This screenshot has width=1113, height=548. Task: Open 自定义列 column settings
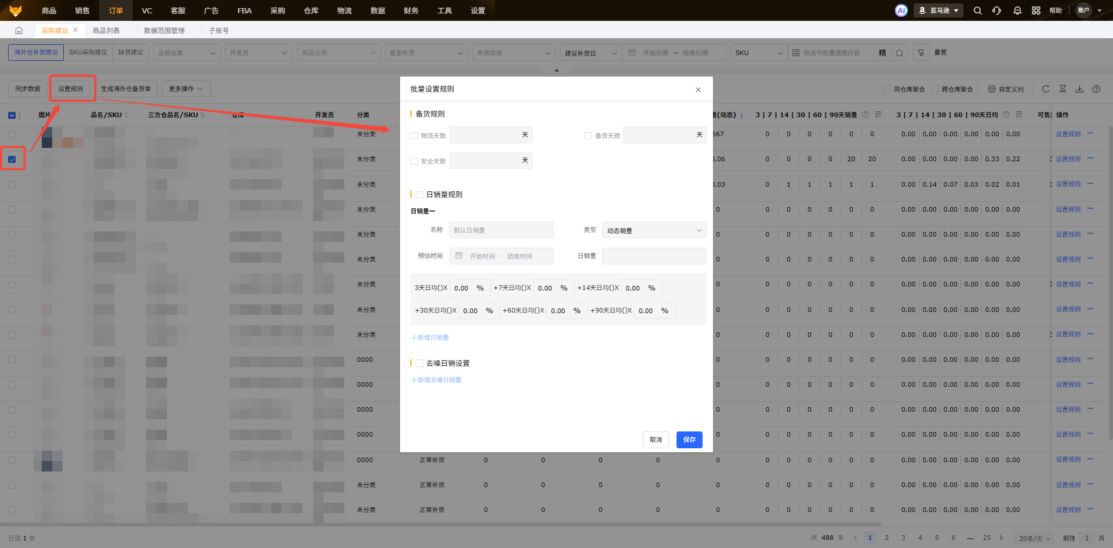[x=1006, y=89]
